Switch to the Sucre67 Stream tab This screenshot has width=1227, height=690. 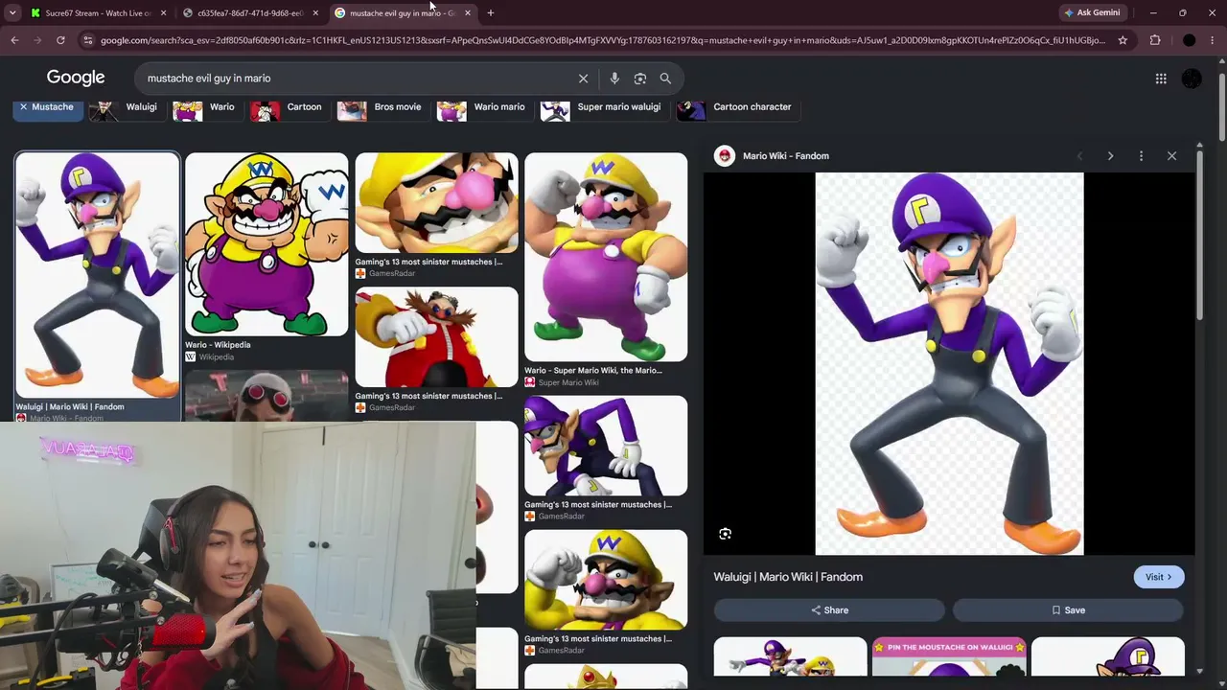pos(96,12)
